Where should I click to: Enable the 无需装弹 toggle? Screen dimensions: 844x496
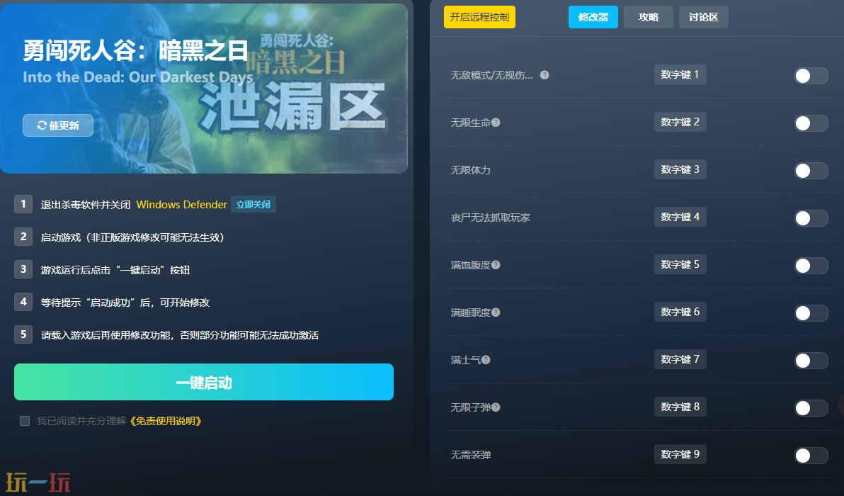(811, 455)
